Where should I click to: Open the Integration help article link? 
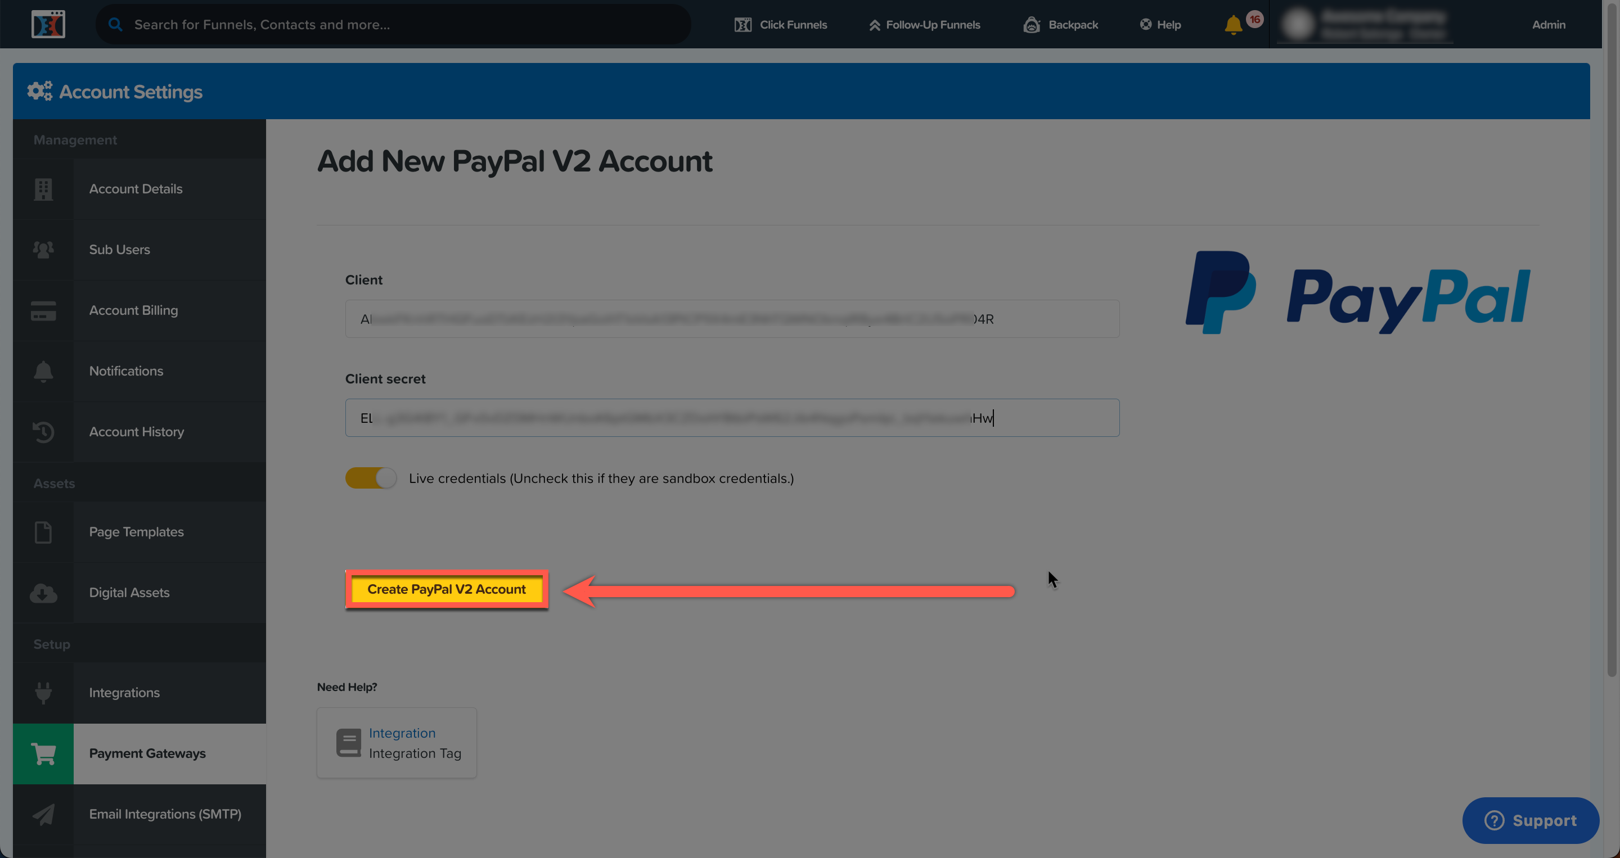402,733
